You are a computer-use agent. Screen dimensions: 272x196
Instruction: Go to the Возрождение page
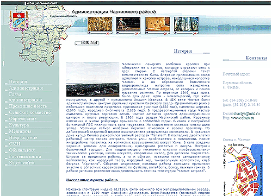tap(23, 138)
